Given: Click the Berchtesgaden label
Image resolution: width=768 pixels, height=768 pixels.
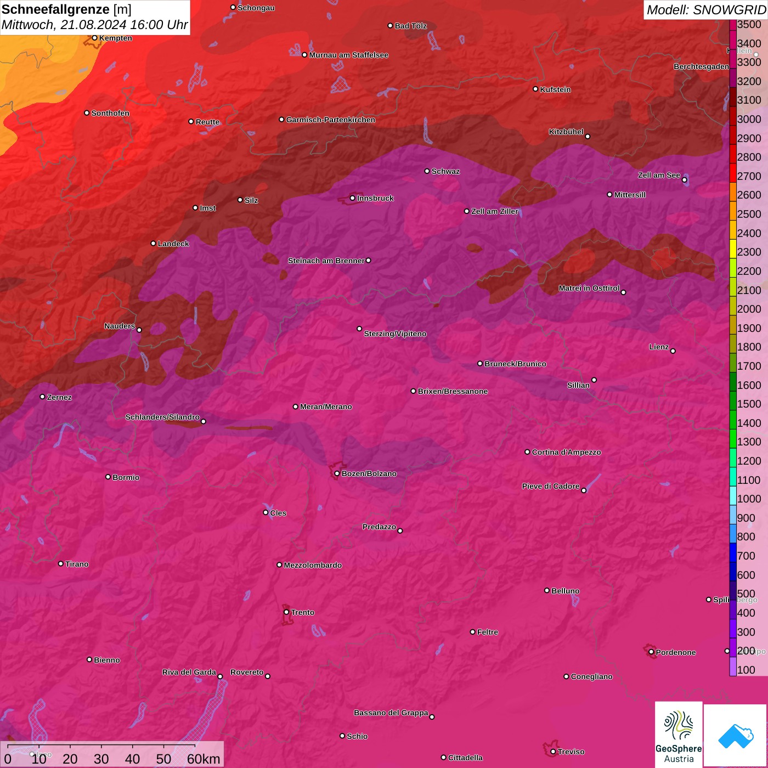Looking at the screenshot, I should coord(701,66).
